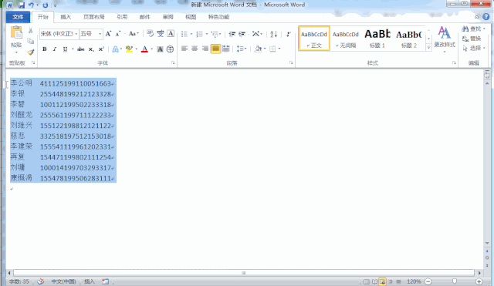Apply the 标题 2 heading style
This screenshot has height=286, width=494.
point(408,39)
